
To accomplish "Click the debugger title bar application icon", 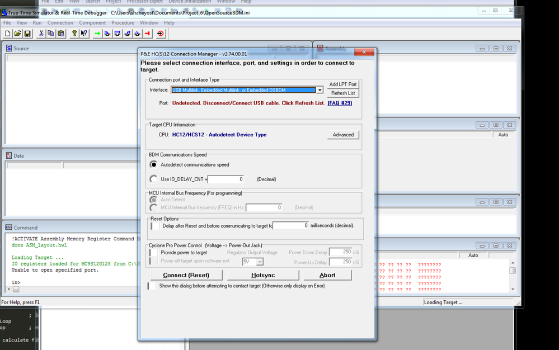I will 3,12.
